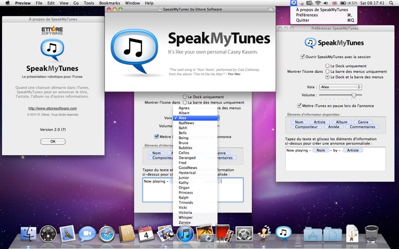This screenshot has width=399, height=249.
Task: Choose Princess from the voice list
Action: (195, 193)
